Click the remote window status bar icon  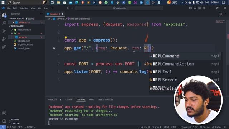coord(3,127)
